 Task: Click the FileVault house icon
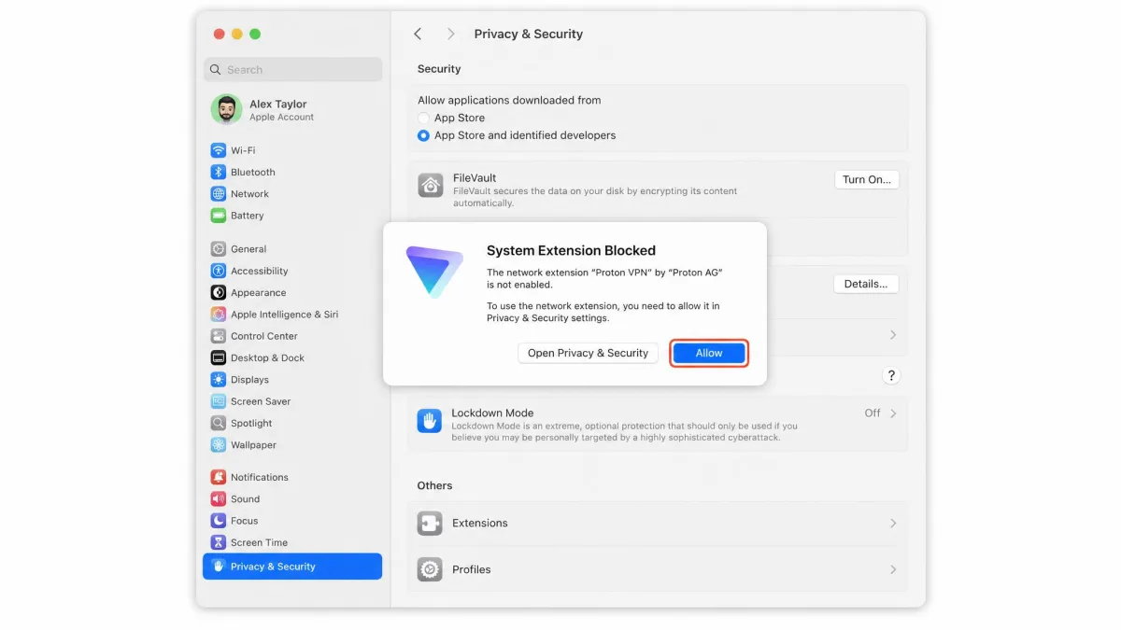(x=430, y=185)
